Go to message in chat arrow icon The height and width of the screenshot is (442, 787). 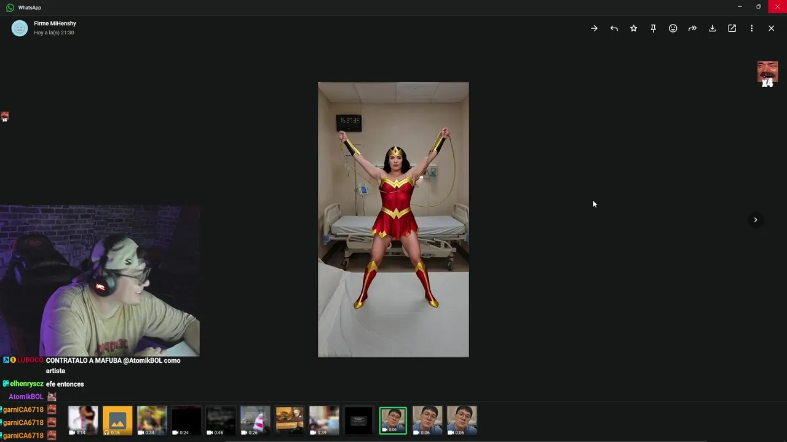[x=594, y=28]
